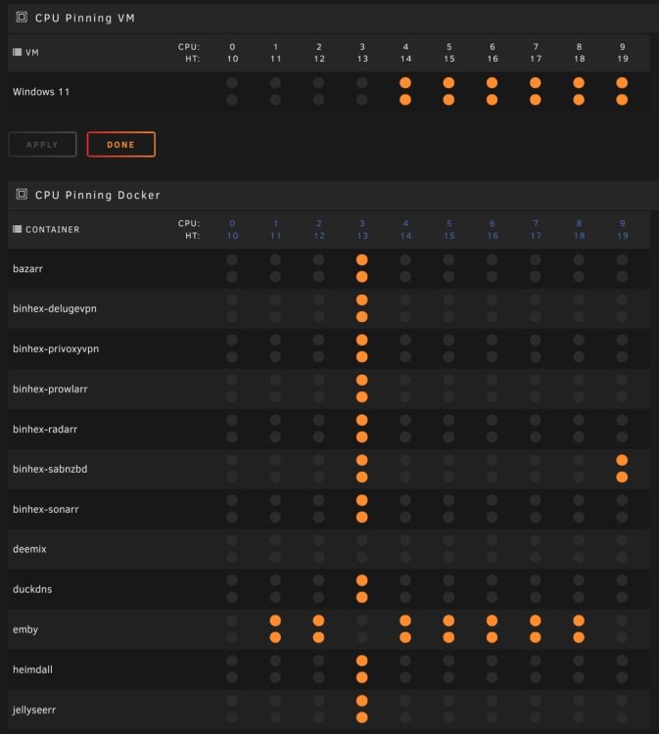This screenshot has height=734, width=659.
Task: Click the heimdall container name
Action: 32,669
